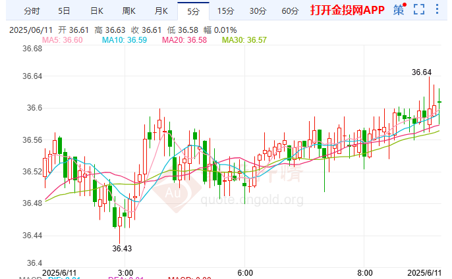Screen dimensions: 452x279
Task: Choose the 30分 interval tab
Action: 258,11
